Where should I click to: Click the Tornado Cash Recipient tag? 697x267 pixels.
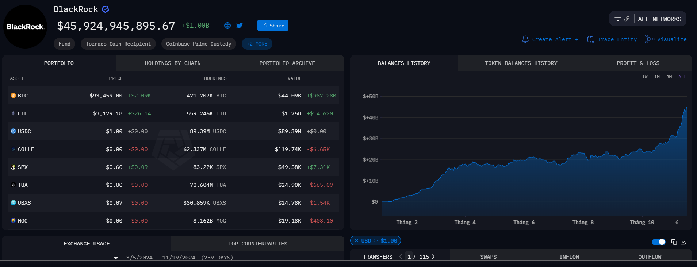coord(118,44)
